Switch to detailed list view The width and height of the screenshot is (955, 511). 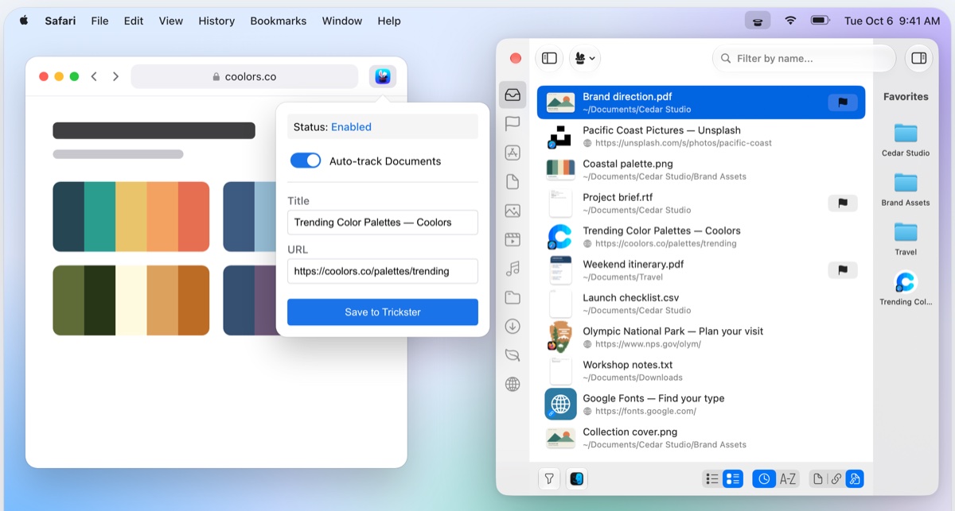pyautogui.click(x=733, y=478)
